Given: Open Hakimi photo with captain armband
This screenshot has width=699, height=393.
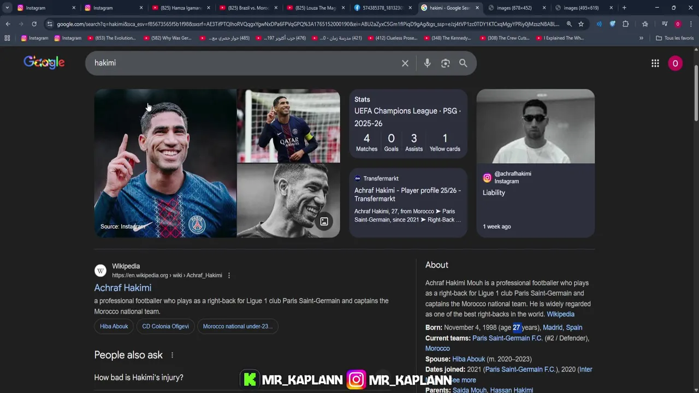Looking at the screenshot, I should (x=288, y=126).
